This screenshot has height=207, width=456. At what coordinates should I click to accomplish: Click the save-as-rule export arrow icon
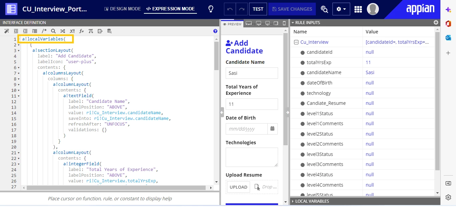coord(100,31)
